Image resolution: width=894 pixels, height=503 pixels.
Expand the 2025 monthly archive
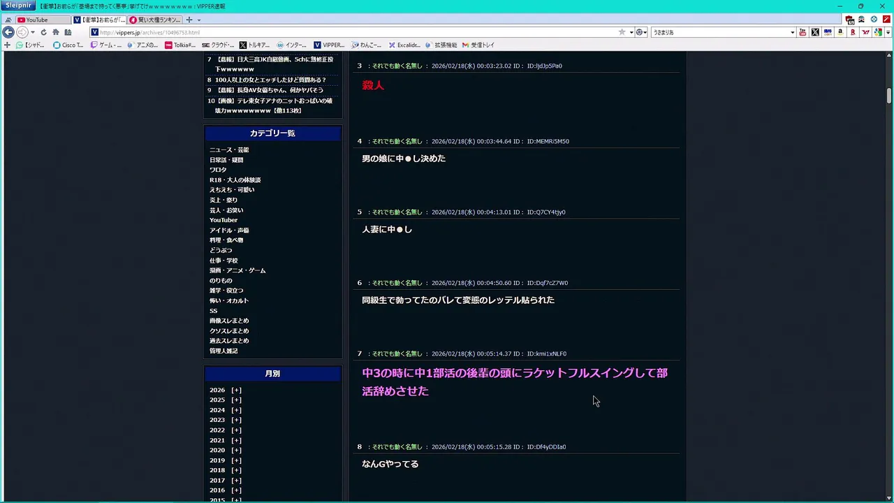(x=236, y=400)
